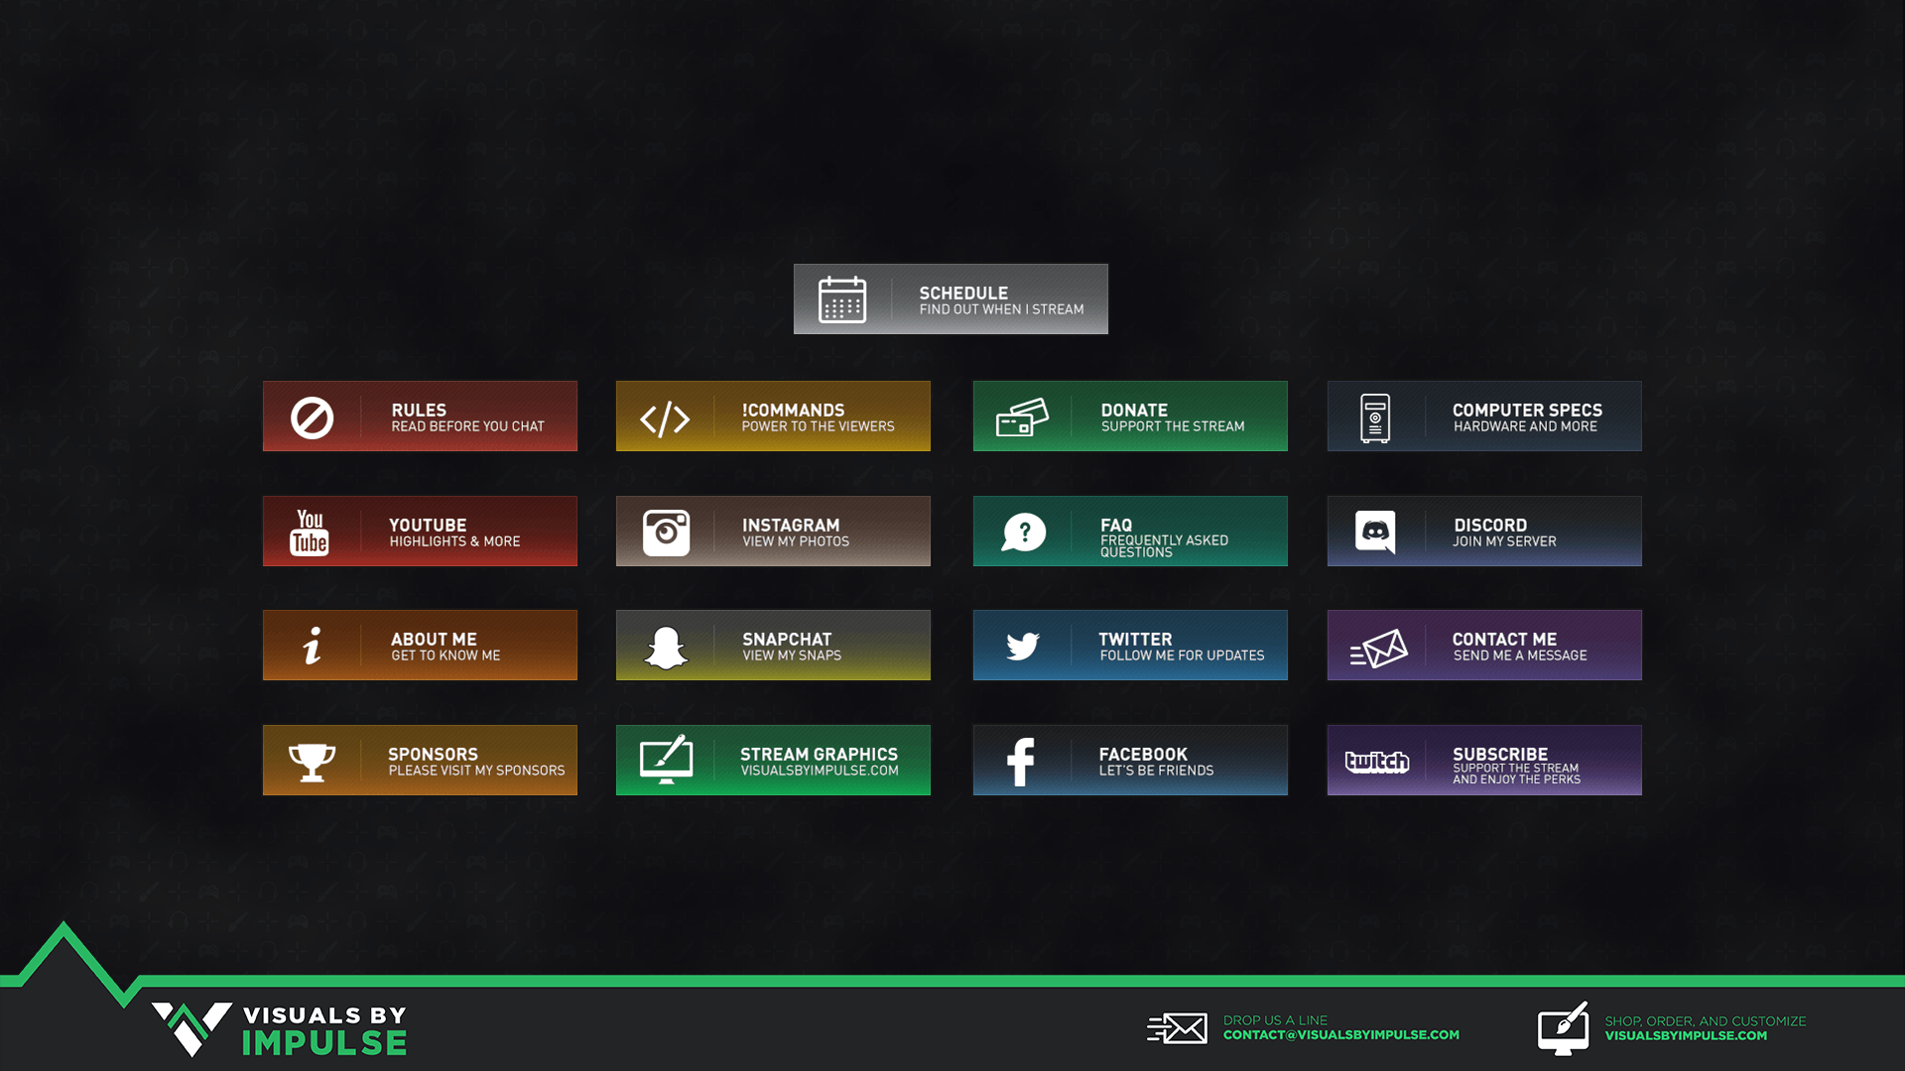
Task: Click the Twitch Subscribe logo icon
Action: coord(1372,761)
